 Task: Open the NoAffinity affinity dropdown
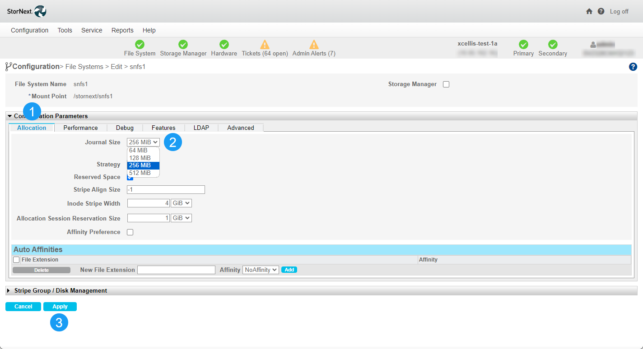pos(261,270)
